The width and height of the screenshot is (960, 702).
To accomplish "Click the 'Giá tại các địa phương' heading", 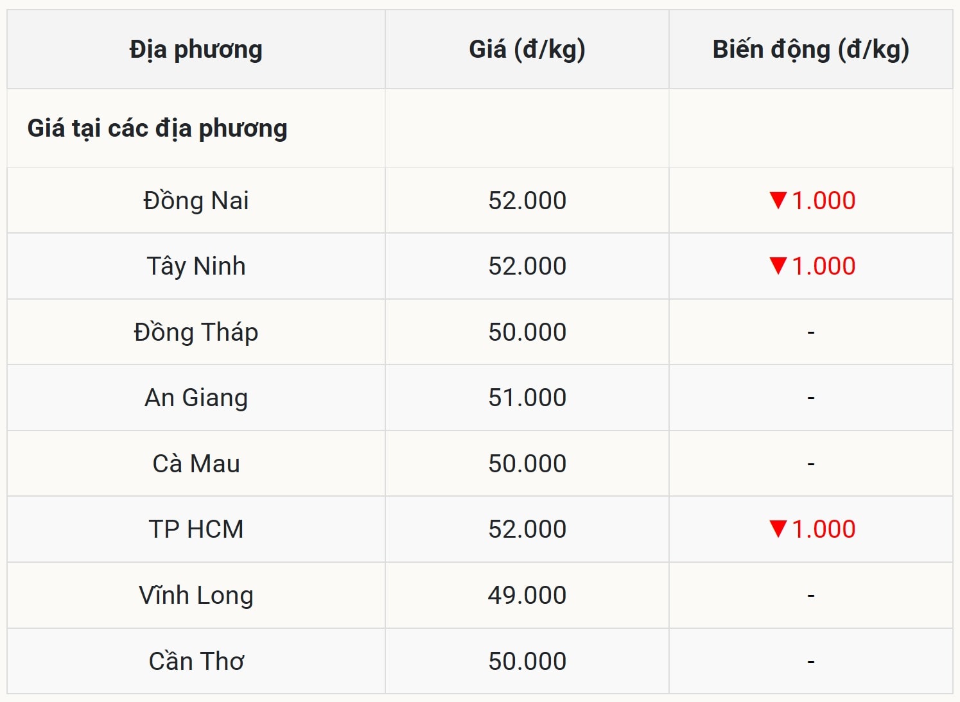I will [x=157, y=128].
